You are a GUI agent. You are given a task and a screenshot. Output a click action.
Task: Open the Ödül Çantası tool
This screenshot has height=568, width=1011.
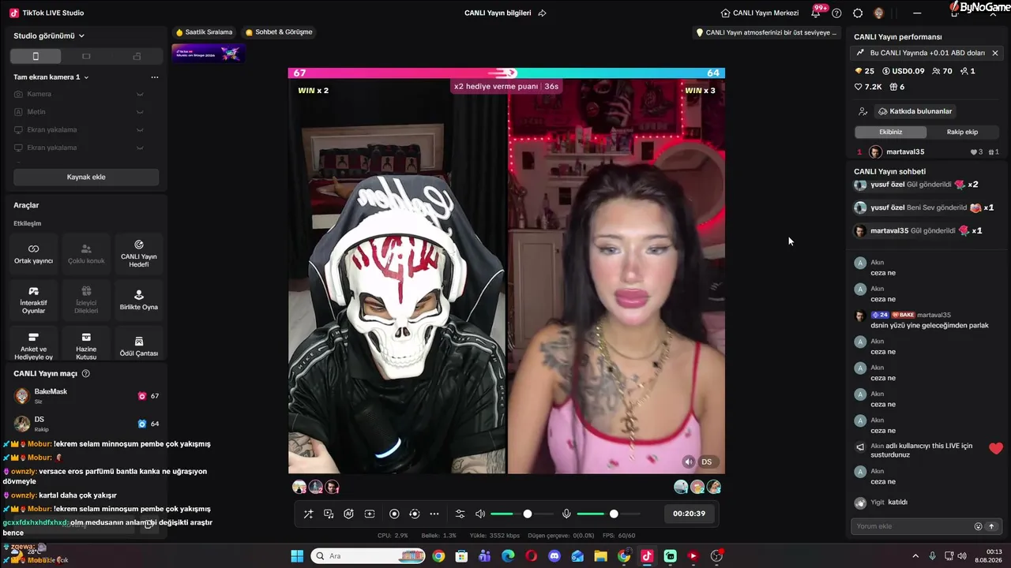[139, 346]
